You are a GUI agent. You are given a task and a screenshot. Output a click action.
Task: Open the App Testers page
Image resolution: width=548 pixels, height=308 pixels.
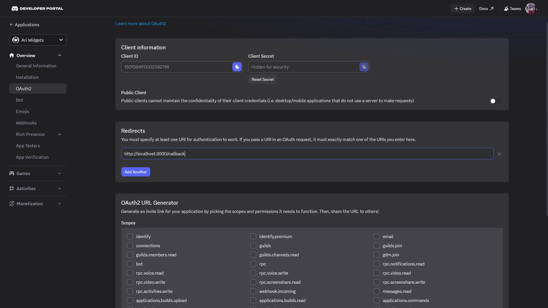pyautogui.click(x=38, y=146)
